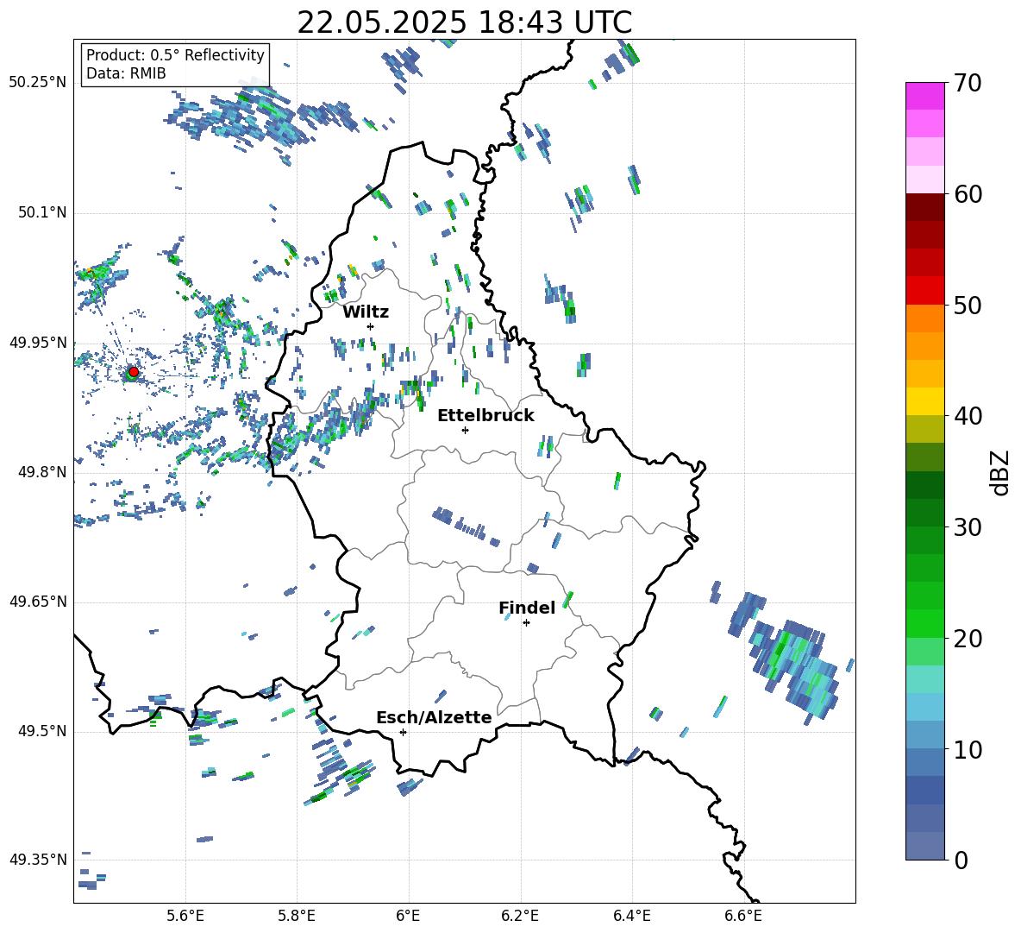Viewport: 1021px width, 933px height.
Task: Click the bright red swatch just above 50
Action: pos(924,290)
